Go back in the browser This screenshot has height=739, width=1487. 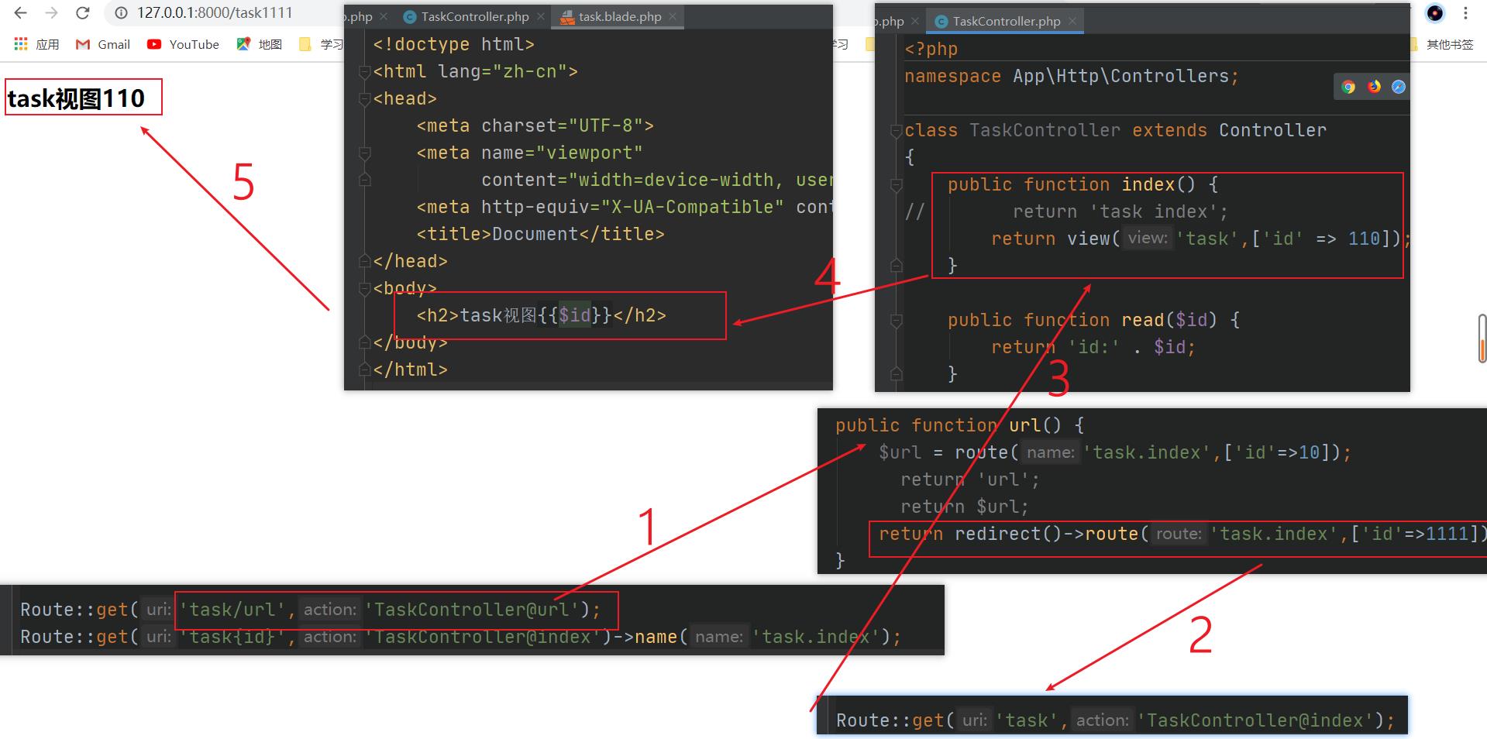point(20,13)
